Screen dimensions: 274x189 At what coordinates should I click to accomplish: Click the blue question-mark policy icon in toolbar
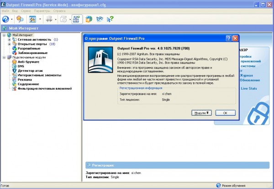tap(5, 19)
